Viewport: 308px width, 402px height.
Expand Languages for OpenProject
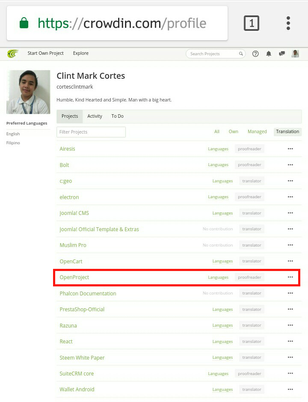click(x=218, y=277)
